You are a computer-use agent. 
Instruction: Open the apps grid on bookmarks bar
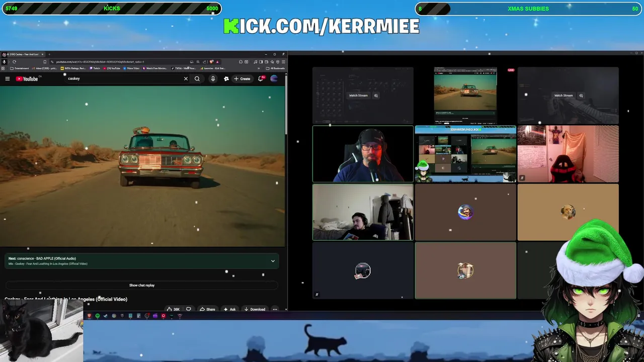[3, 68]
